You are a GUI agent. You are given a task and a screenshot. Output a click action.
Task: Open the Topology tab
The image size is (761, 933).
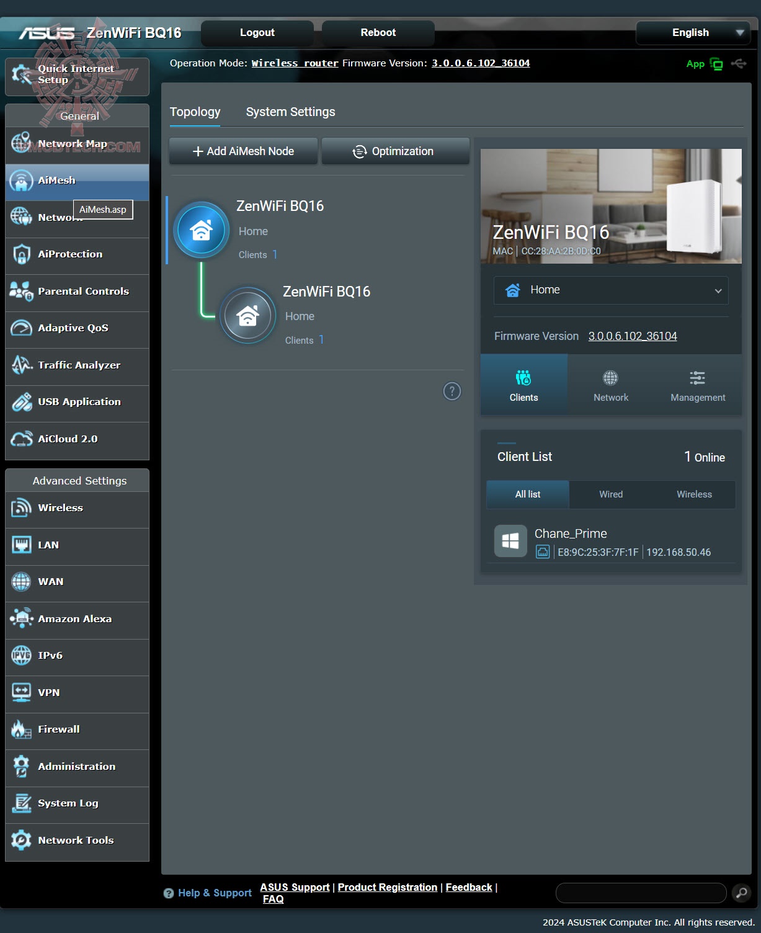(x=195, y=112)
